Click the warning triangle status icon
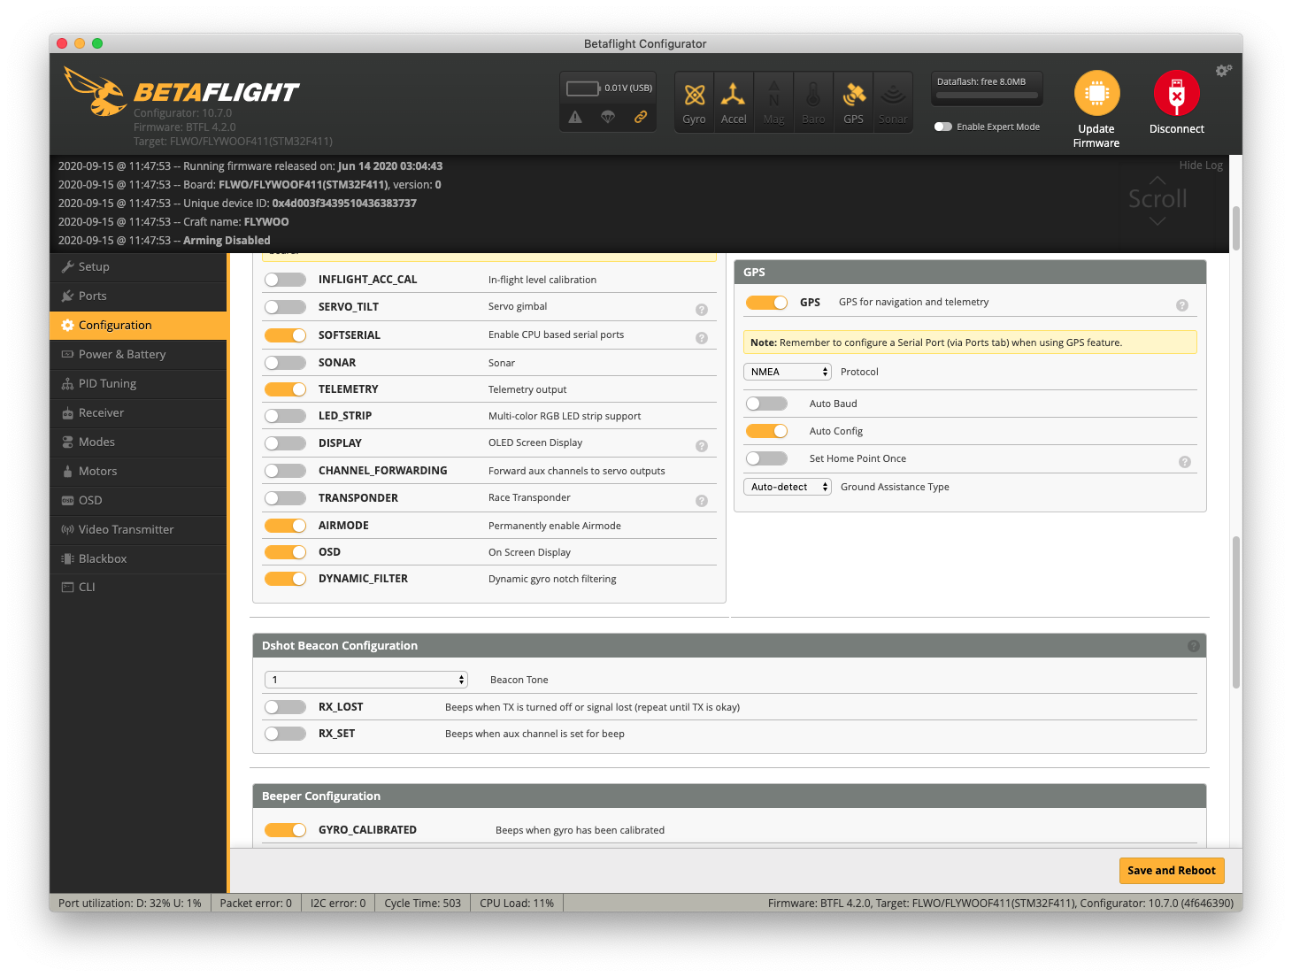 (x=575, y=117)
